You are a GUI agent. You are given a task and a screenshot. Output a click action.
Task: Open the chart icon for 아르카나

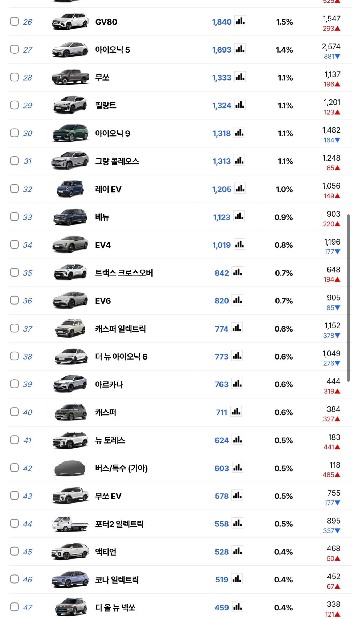pos(237,384)
